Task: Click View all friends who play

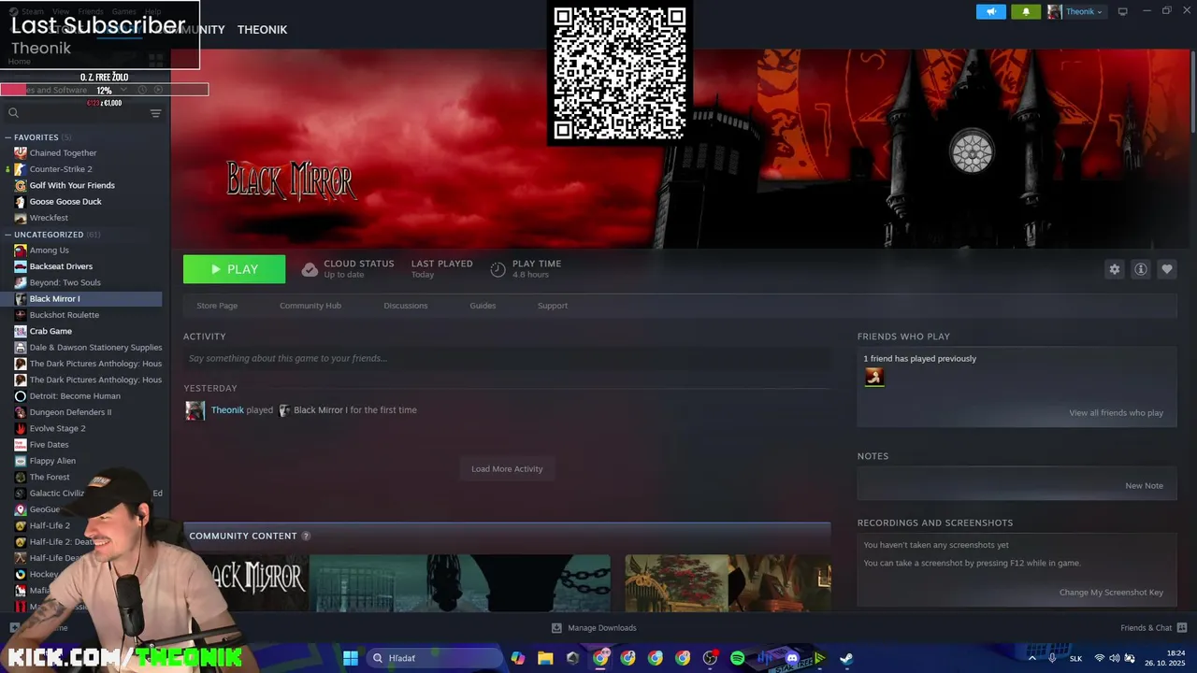Action: (x=1117, y=413)
